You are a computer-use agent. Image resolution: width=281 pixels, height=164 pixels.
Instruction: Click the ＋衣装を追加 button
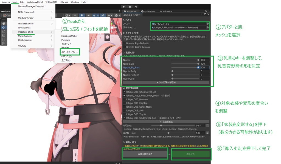[166, 122]
